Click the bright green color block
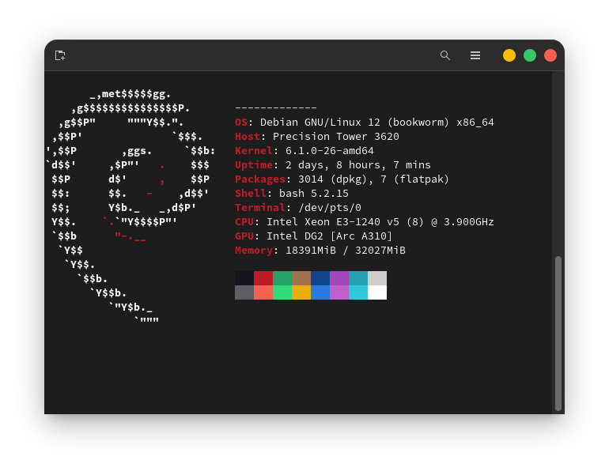 click(282, 292)
